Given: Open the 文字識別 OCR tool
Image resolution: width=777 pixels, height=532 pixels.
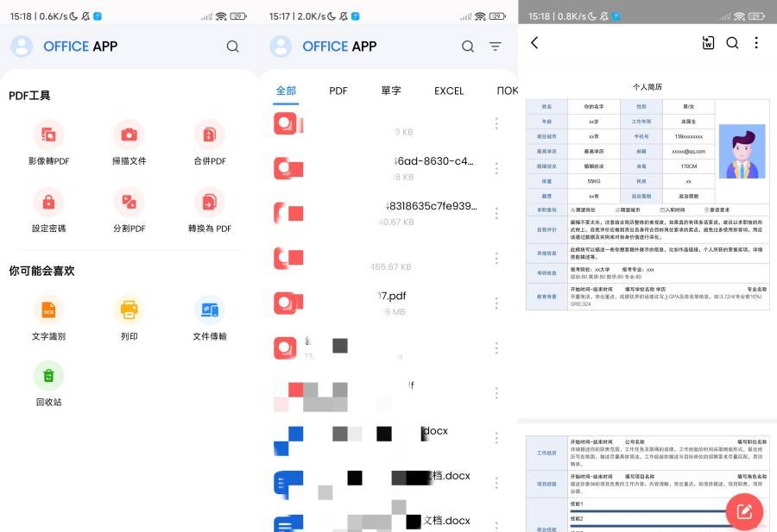Looking at the screenshot, I should click(x=48, y=310).
